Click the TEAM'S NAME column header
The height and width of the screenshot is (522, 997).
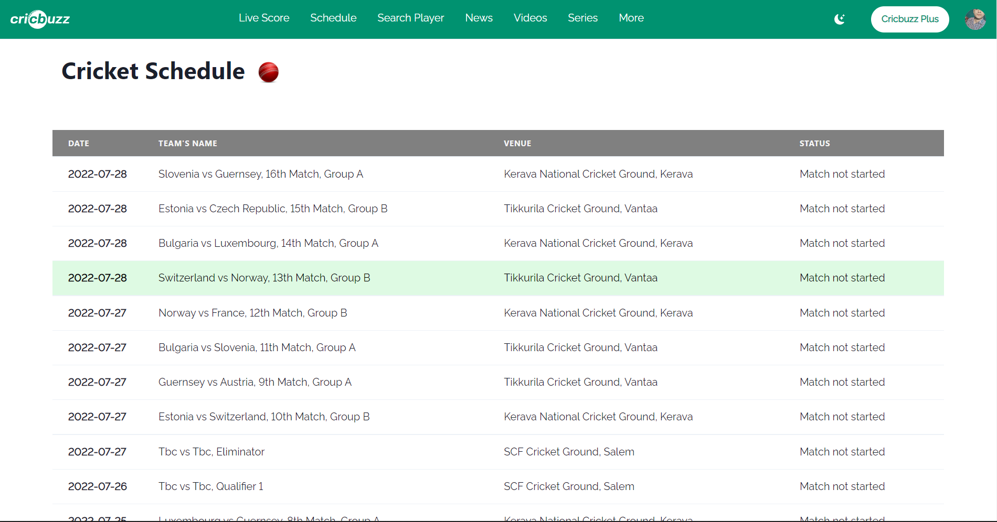click(187, 143)
